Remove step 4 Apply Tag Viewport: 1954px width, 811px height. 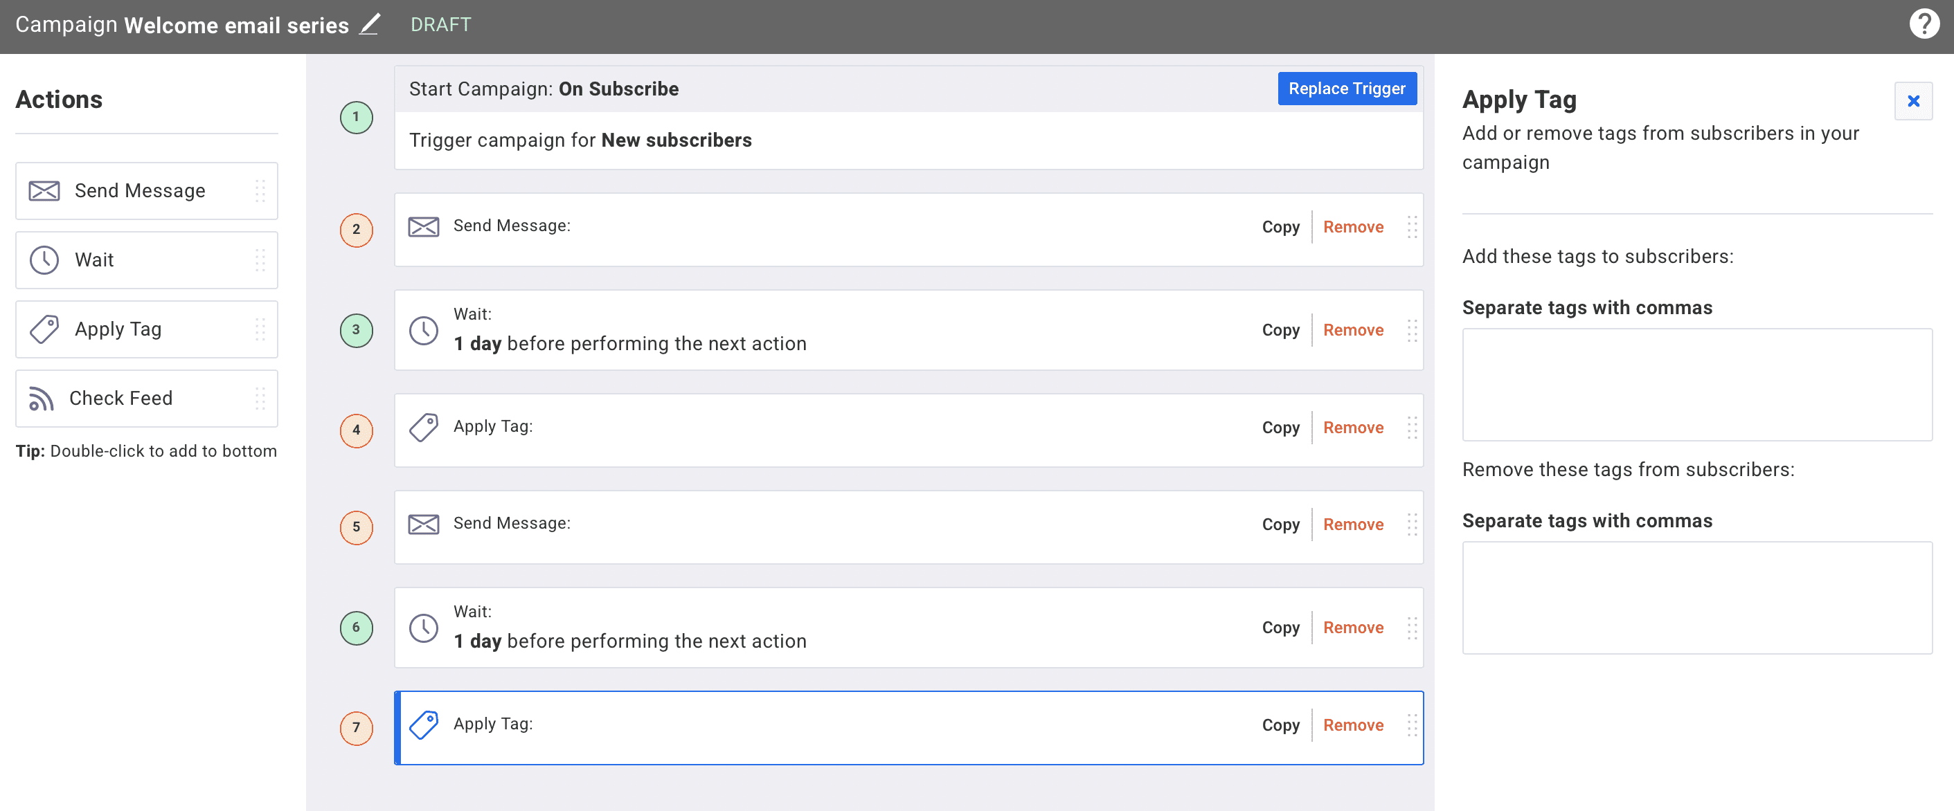(x=1353, y=428)
